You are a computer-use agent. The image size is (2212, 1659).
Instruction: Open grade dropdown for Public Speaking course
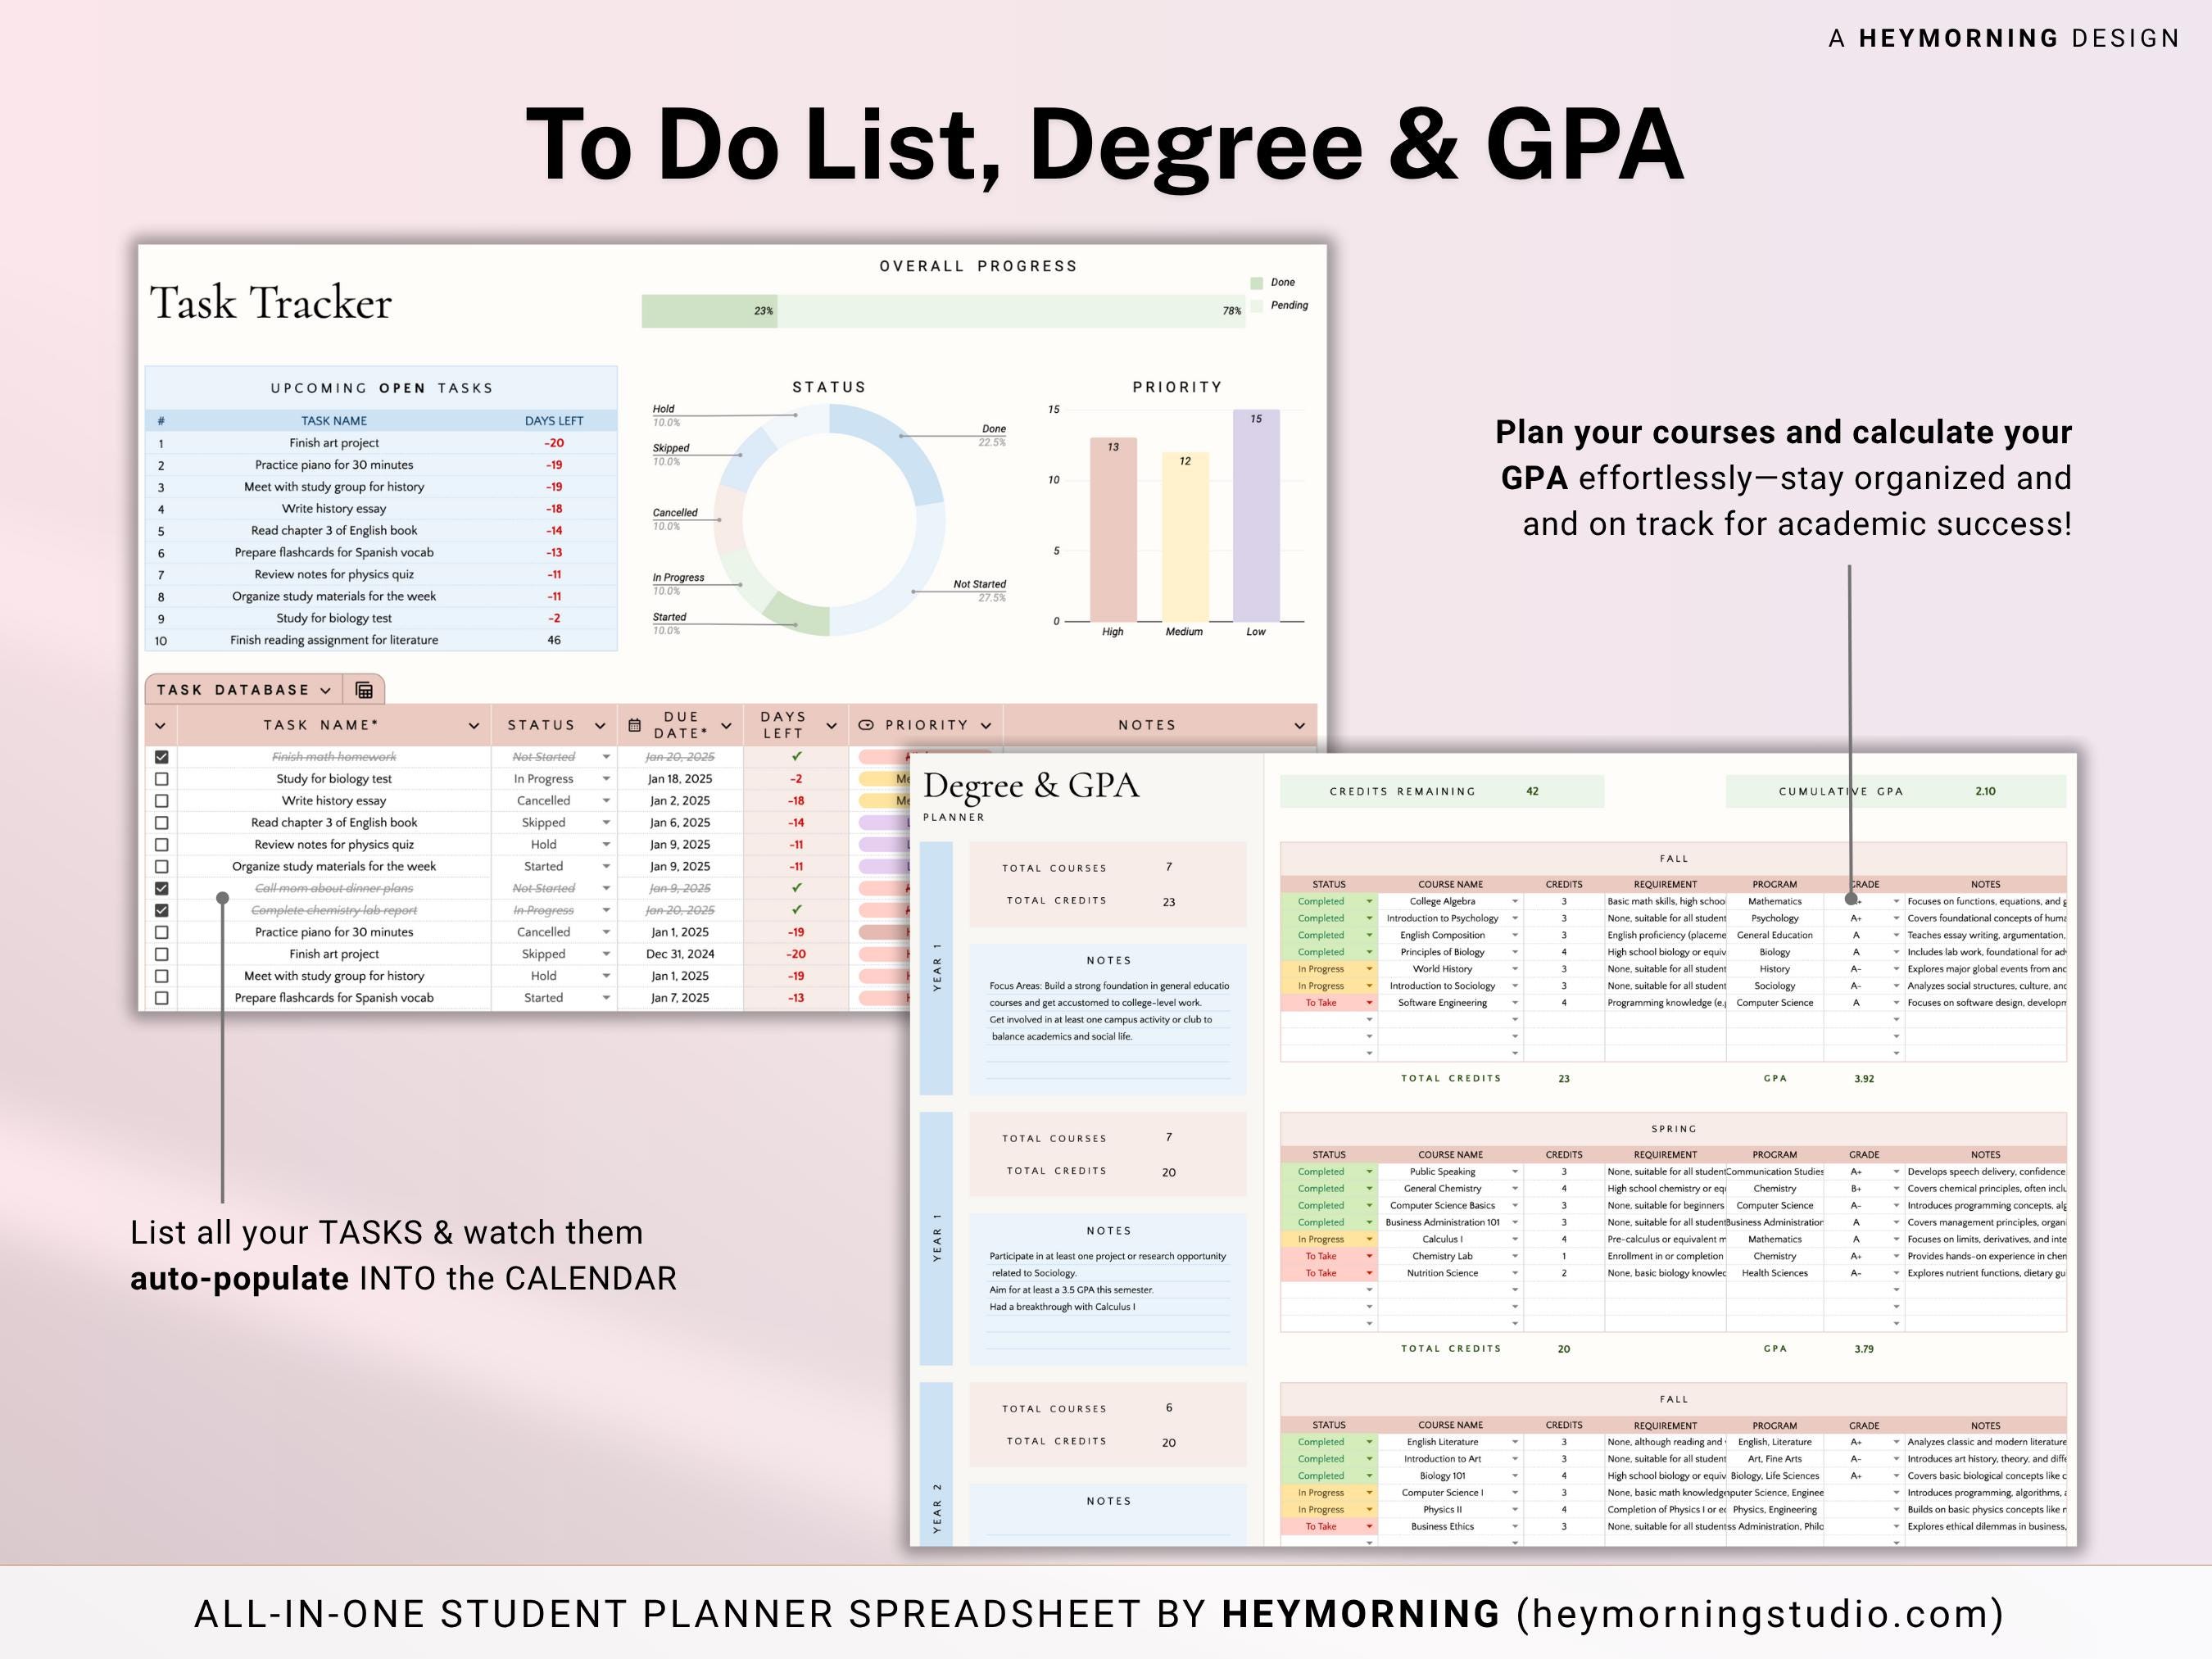1896,1171
